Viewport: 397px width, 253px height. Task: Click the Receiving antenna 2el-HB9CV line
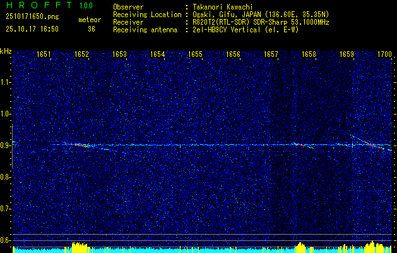click(244, 30)
